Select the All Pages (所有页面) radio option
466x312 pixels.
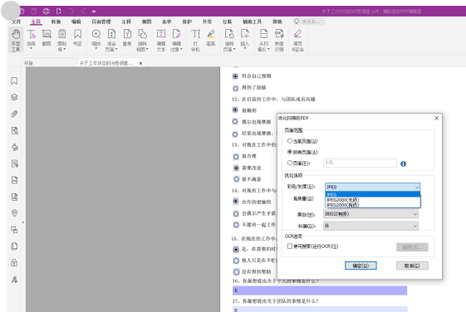pyautogui.click(x=289, y=152)
